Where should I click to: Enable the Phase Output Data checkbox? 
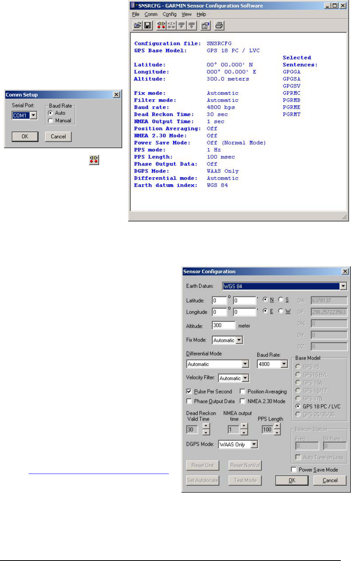(x=189, y=401)
